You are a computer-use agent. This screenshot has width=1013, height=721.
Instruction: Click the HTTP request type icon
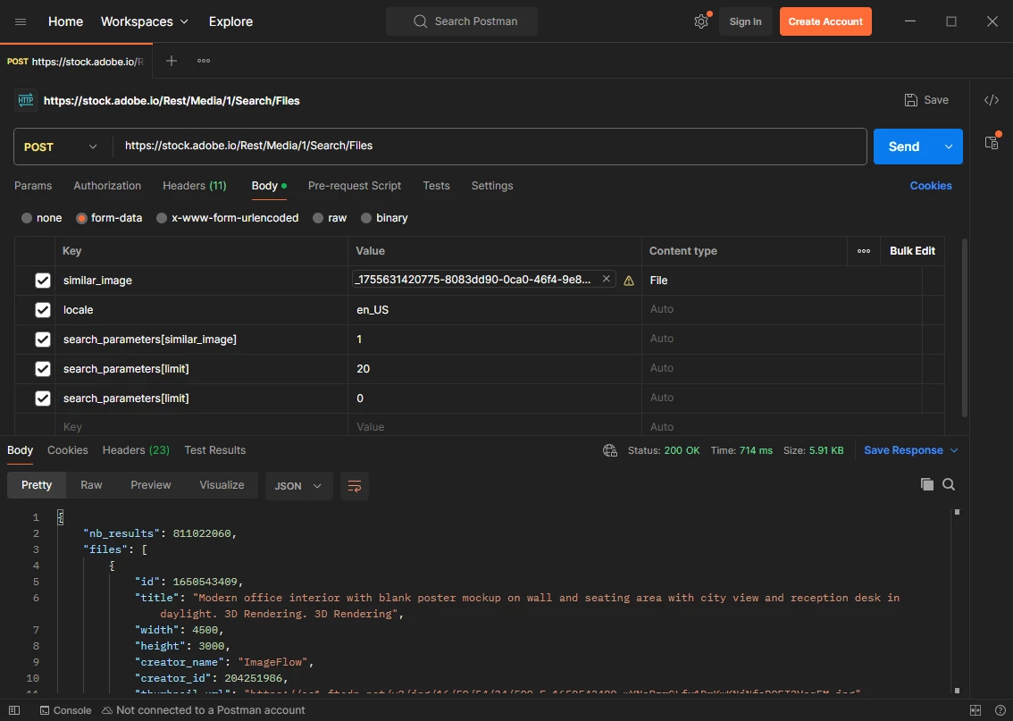[x=25, y=100]
